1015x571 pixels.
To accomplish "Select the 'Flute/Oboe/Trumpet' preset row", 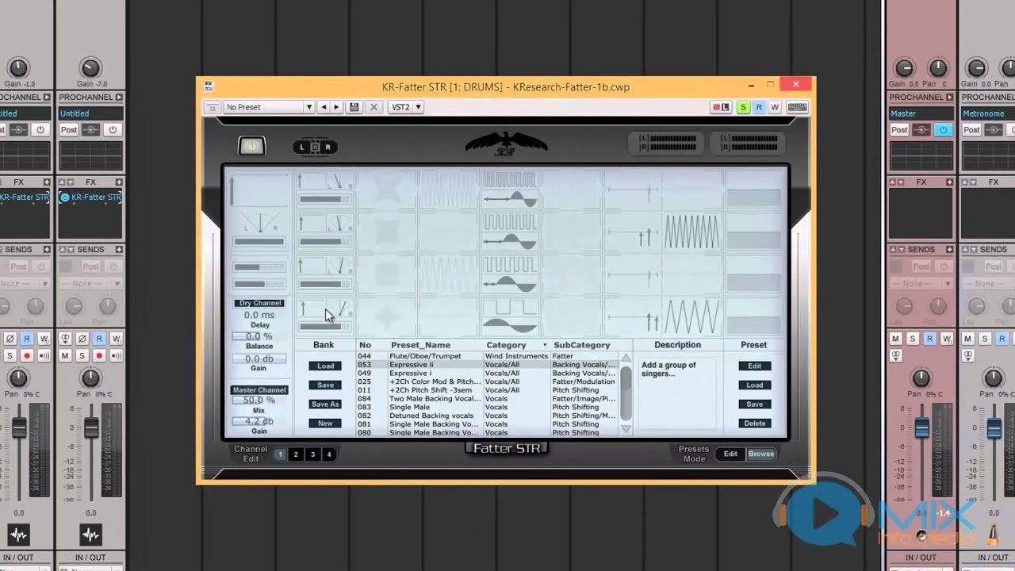I will click(x=486, y=356).
